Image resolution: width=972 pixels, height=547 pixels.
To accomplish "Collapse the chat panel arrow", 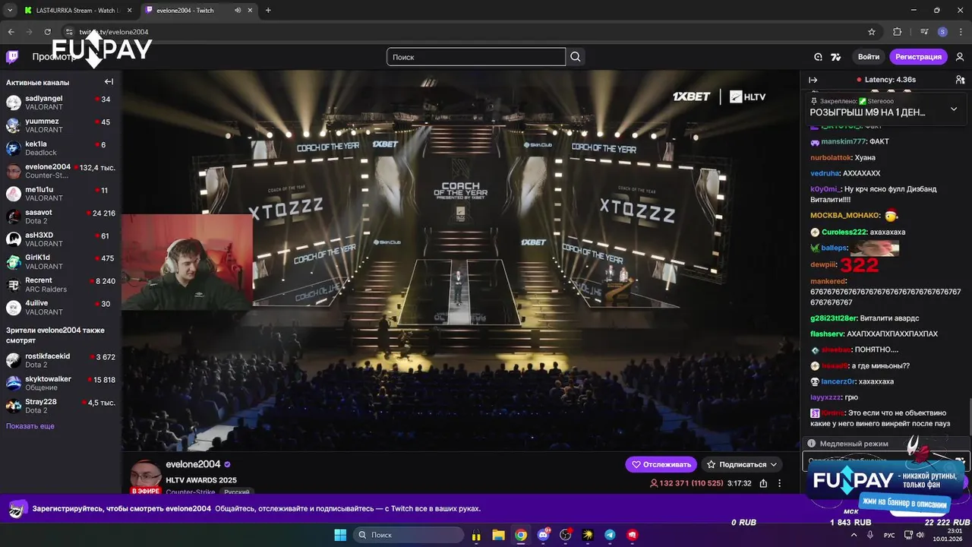I will tap(813, 80).
